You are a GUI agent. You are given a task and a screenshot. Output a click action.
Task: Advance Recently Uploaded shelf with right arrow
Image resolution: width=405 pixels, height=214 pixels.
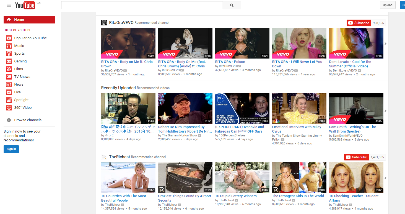385,111
